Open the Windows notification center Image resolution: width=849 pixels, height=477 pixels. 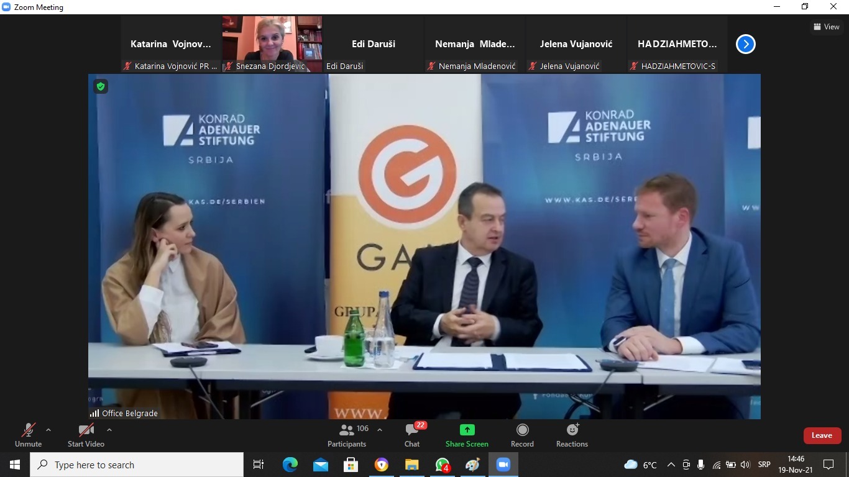tap(828, 465)
